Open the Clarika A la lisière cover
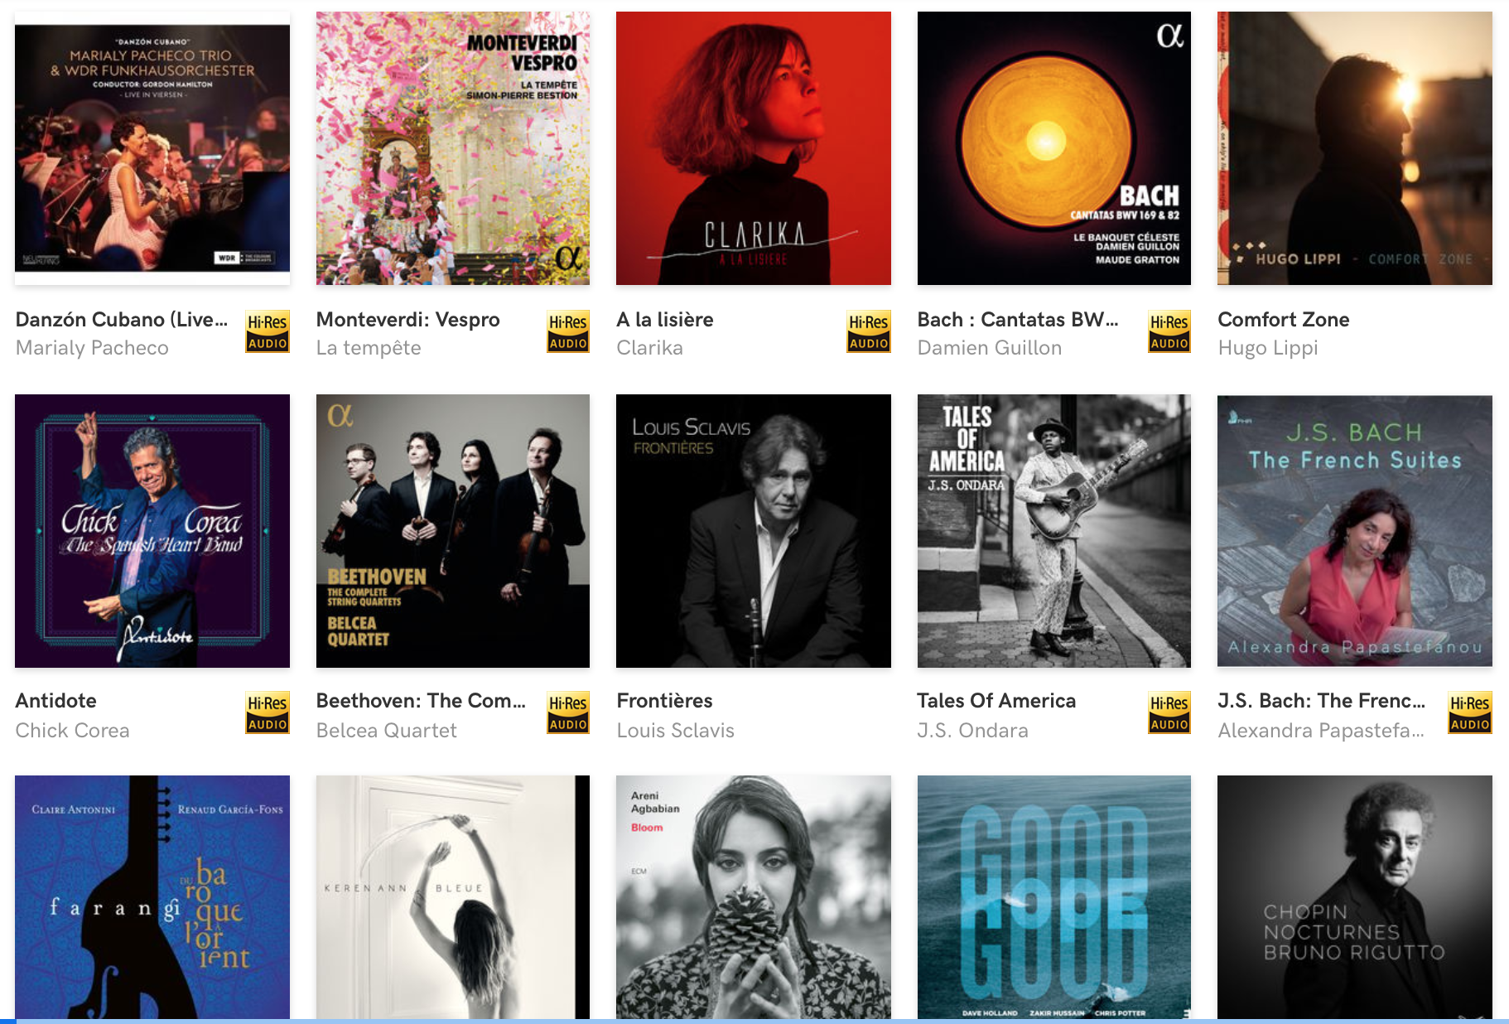Screen dimensions: 1509x1024 coord(754,148)
